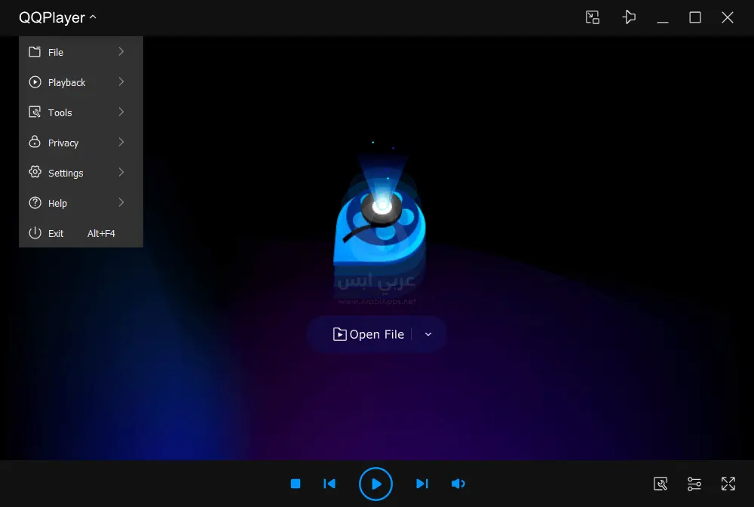Expand the Tools submenu arrow
This screenshot has height=507, width=754.
tap(121, 112)
